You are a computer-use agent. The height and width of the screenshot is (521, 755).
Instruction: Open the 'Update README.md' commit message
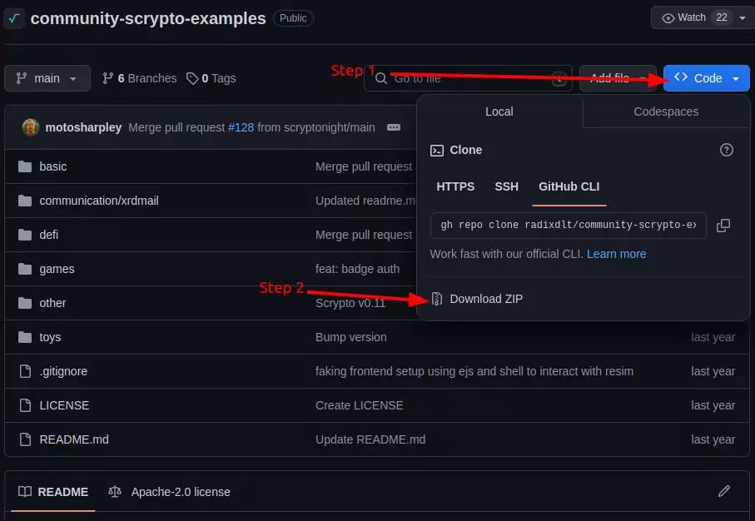pos(370,439)
